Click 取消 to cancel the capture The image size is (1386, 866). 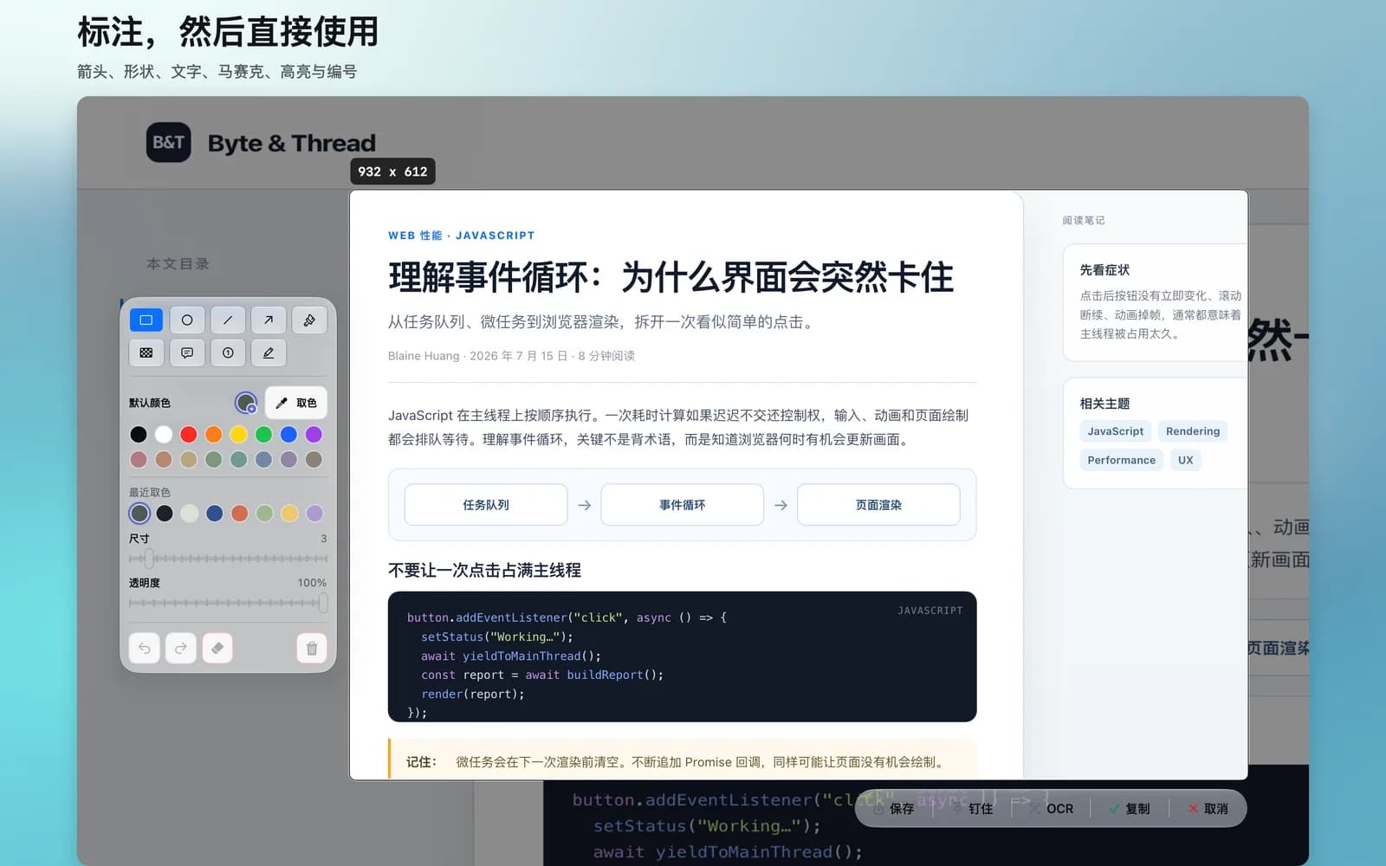coord(1208,809)
